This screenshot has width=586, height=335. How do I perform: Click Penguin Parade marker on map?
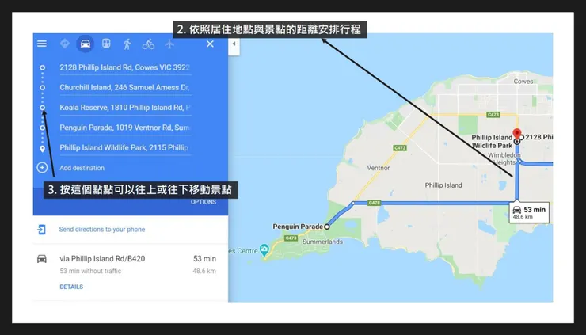coord(326,227)
